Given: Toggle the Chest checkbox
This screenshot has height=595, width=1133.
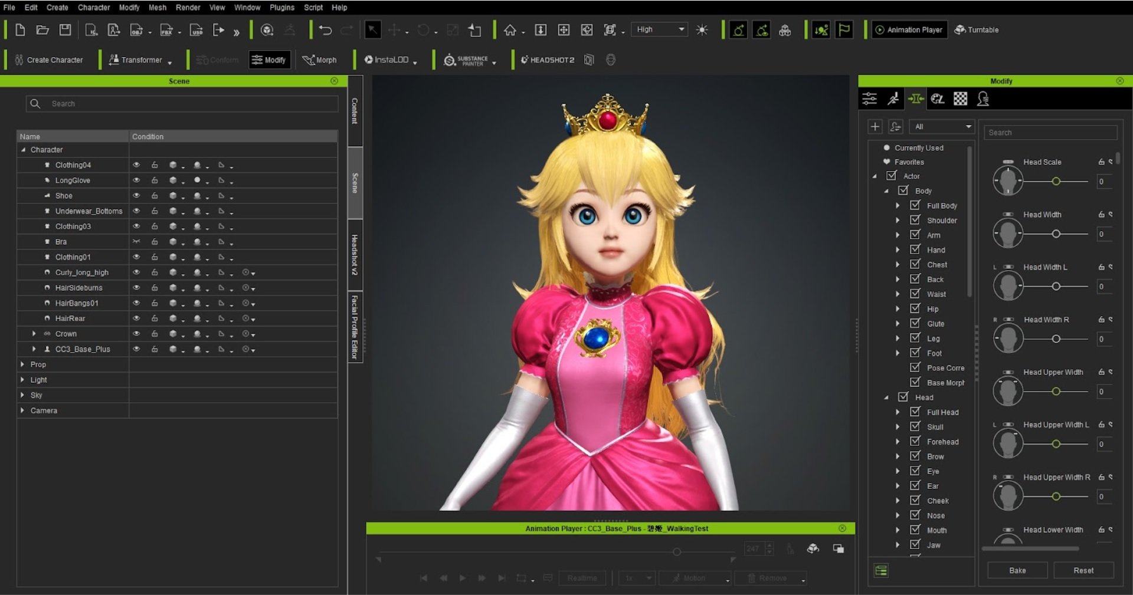Looking at the screenshot, I should point(915,264).
